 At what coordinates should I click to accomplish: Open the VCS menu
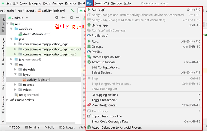[x=107, y=3]
